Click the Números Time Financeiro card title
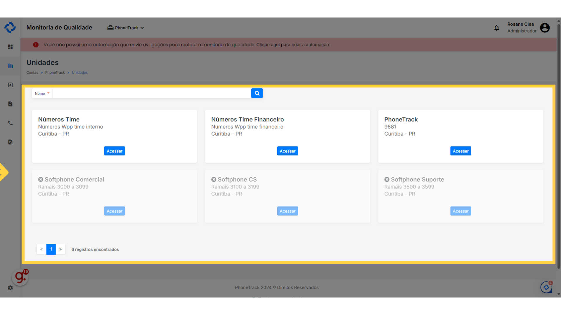 coord(247,119)
